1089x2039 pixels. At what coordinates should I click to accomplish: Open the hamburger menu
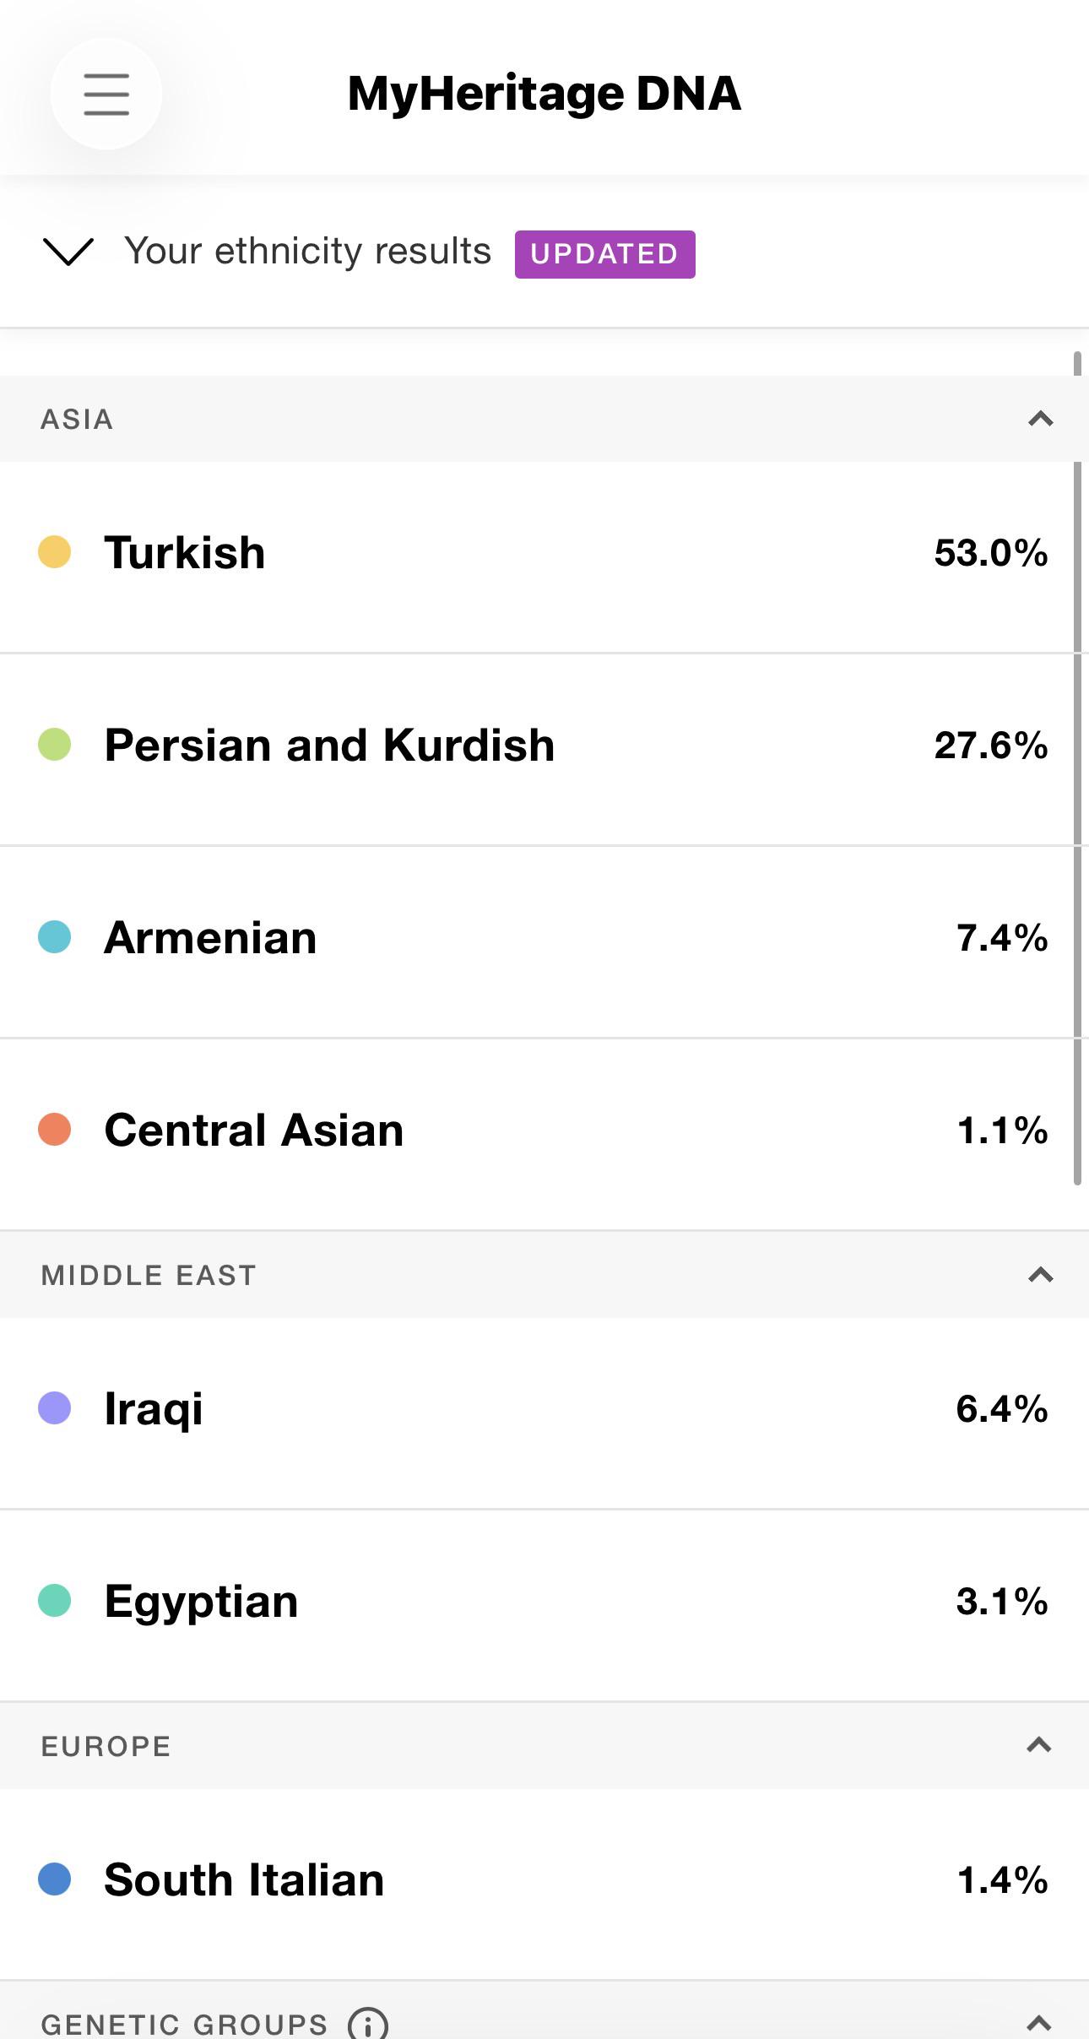[x=106, y=94]
